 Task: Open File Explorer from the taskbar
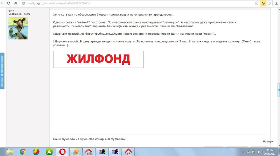(10, 152)
